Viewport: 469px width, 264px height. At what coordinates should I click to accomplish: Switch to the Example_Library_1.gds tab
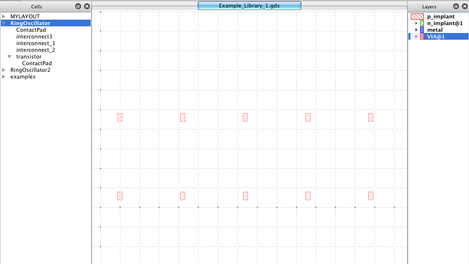coord(250,6)
